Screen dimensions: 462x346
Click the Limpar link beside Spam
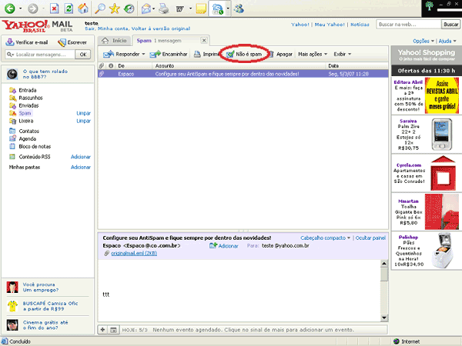(83, 113)
